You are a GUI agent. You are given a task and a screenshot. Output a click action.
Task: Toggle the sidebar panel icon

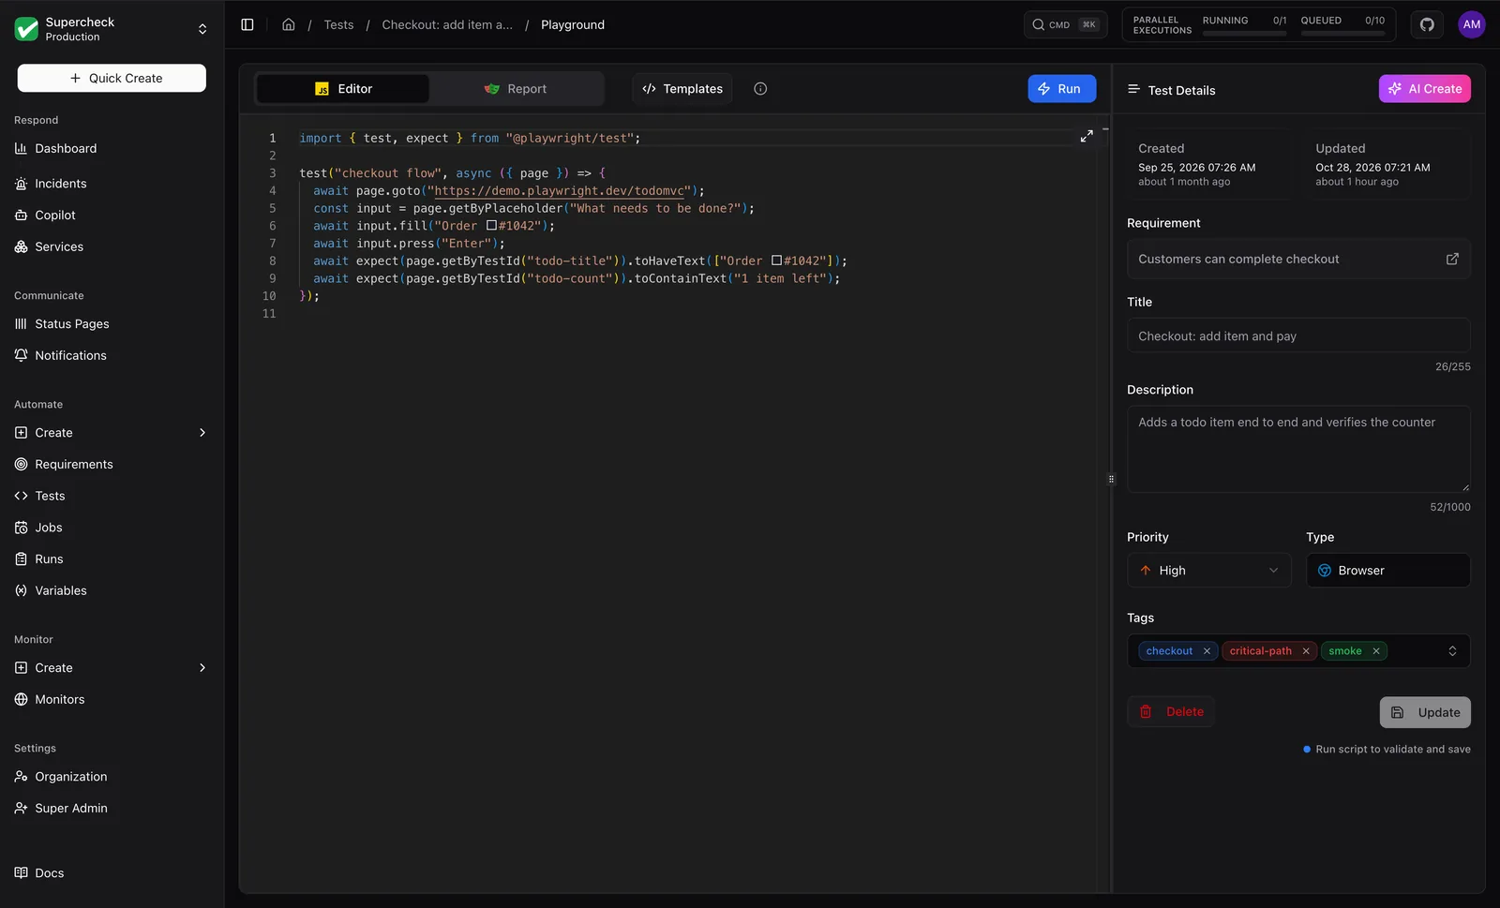tap(247, 24)
